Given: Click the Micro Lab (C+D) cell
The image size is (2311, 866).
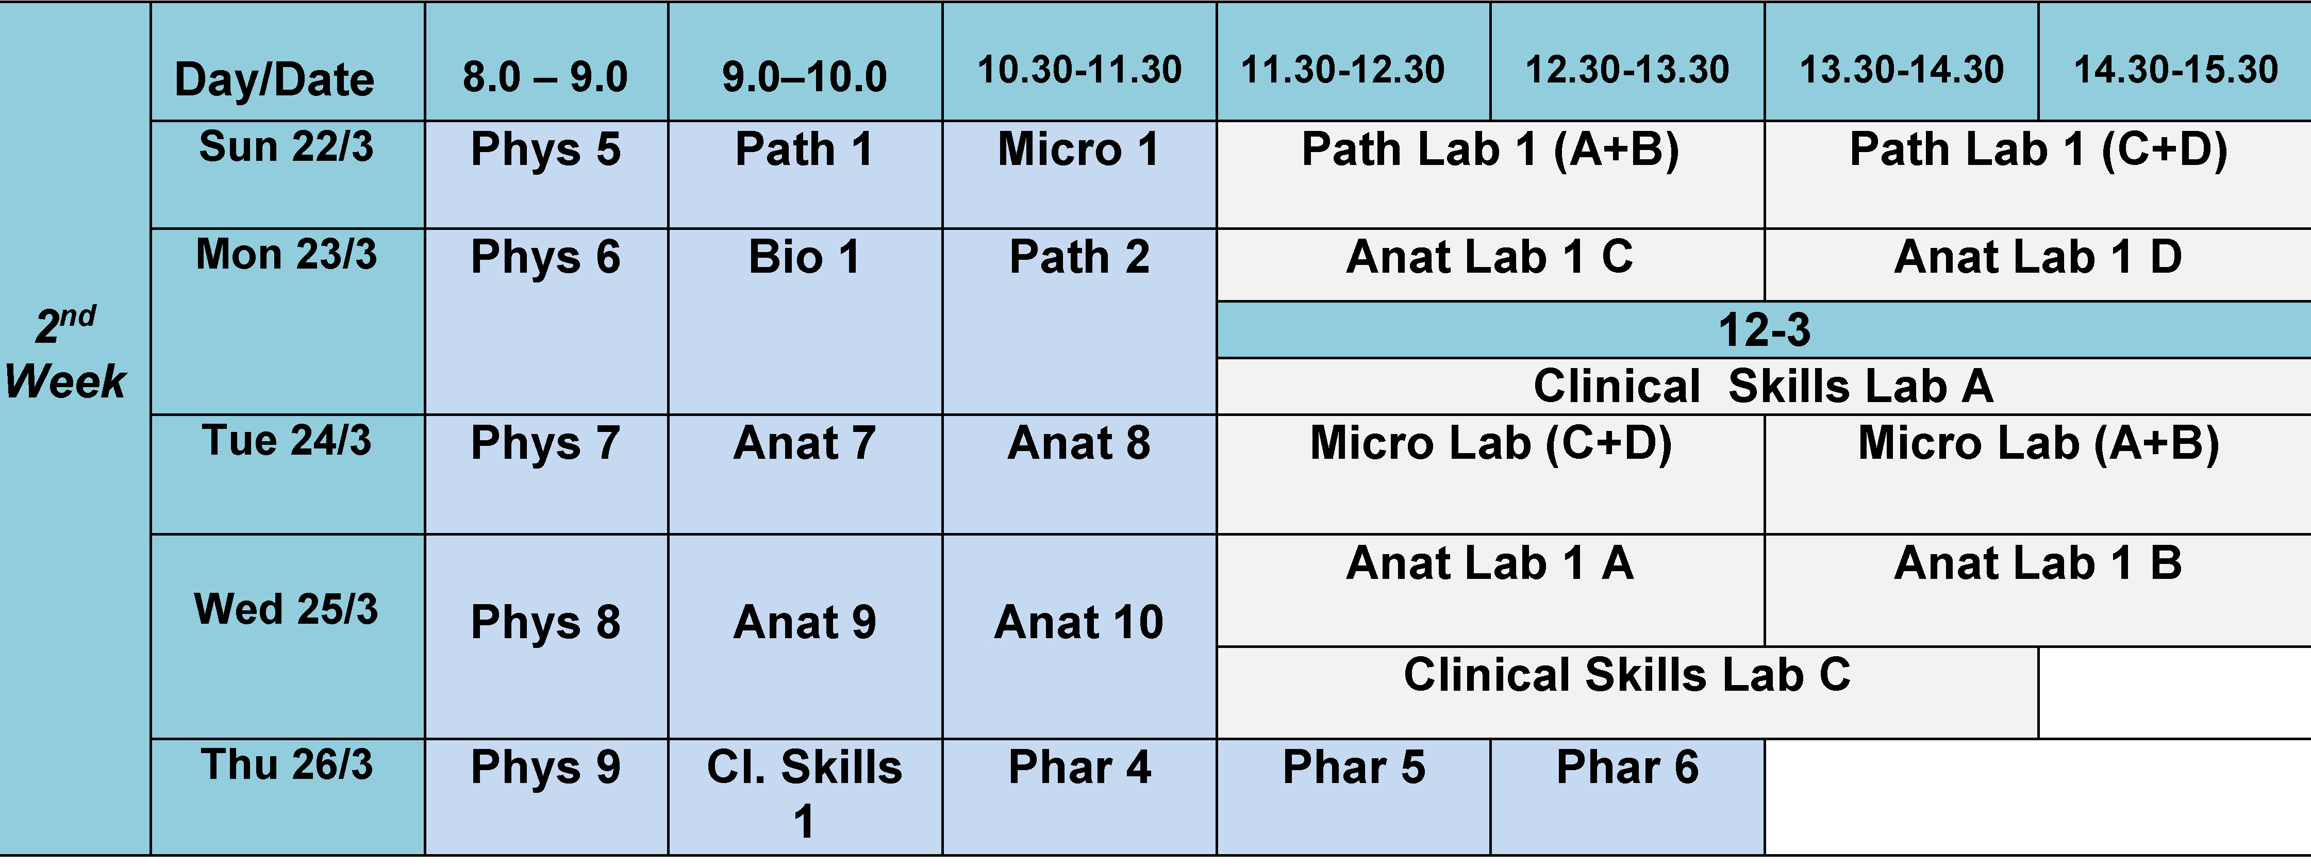Looking at the screenshot, I should pos(1490,443).
